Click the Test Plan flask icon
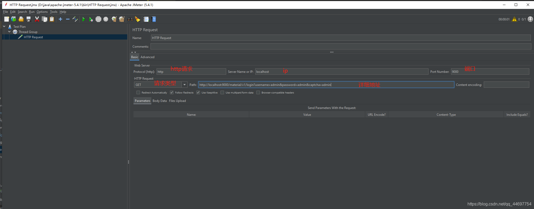The height and width of the screenshot is (209, 534). coord(10,26)
